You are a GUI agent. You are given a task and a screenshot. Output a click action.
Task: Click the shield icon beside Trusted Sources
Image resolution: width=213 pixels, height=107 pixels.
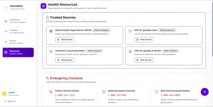(47, 17)
